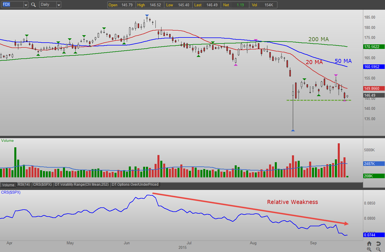Click the undo arrow icon
This screenshot has height=252, width=385.
pos(378,244)
